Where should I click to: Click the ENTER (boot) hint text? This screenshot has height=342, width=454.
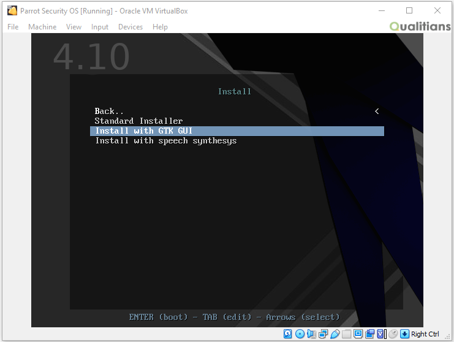pyautogui.click(x=158, y=317)
